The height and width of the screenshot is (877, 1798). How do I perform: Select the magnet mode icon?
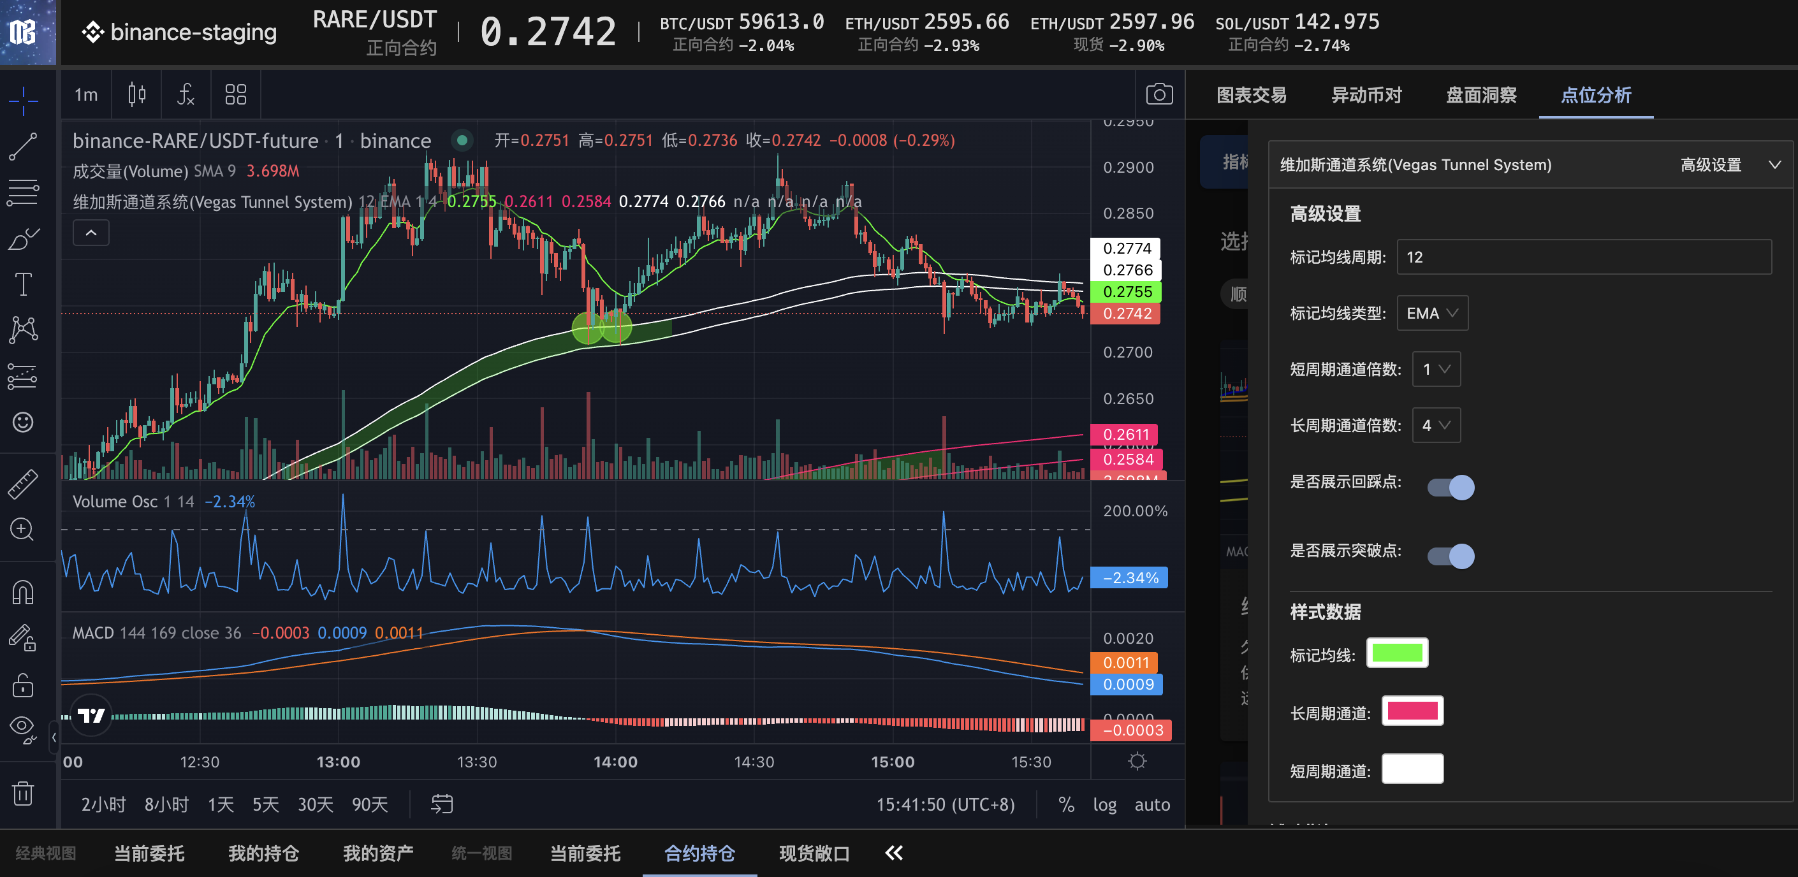coord(23,592)
